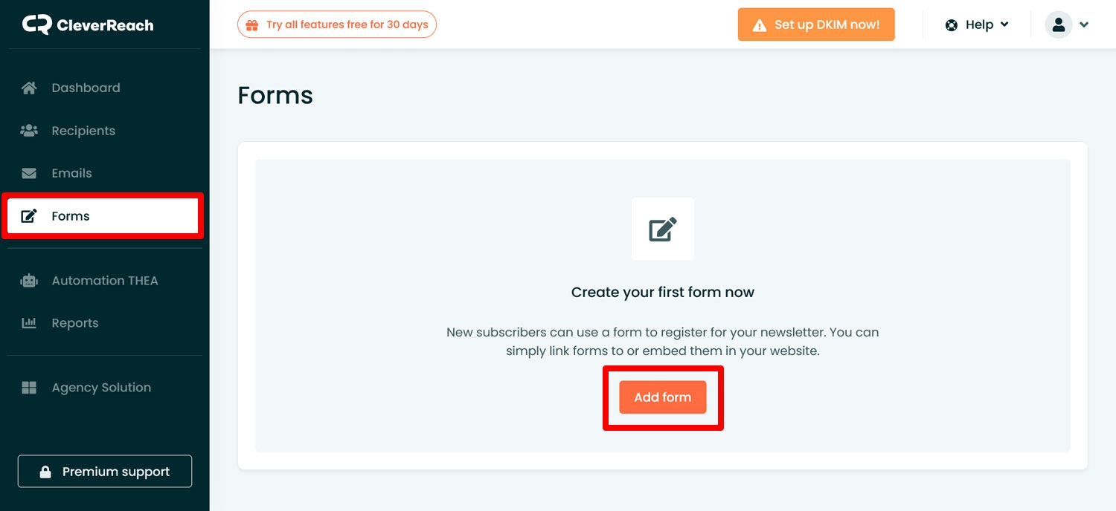1116x511 pixels.
Task: Click the Emails envelope icon
Action: [x=29, y=173]
